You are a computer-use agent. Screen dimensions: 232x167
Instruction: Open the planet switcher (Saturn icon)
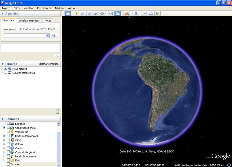[127, 13]
